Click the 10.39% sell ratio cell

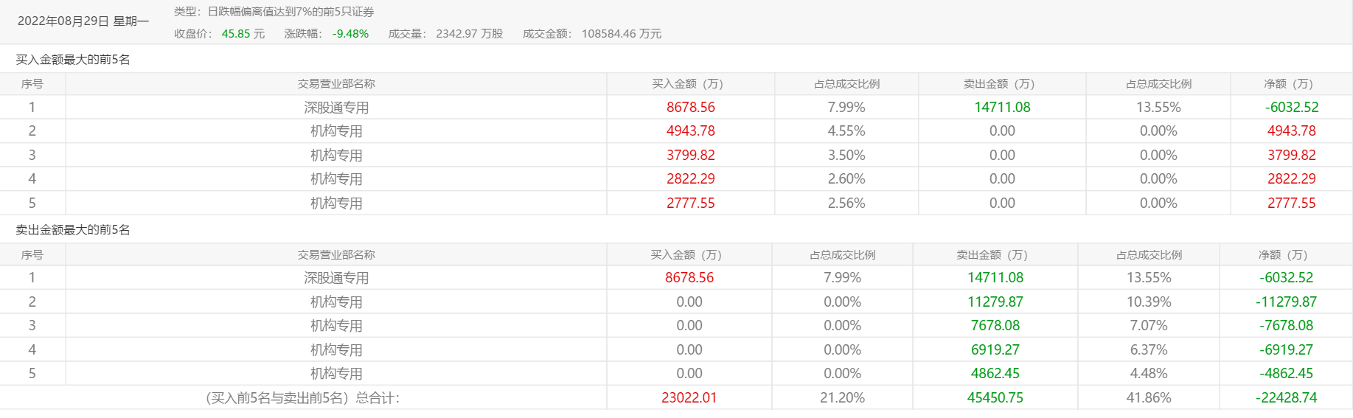1148,302
